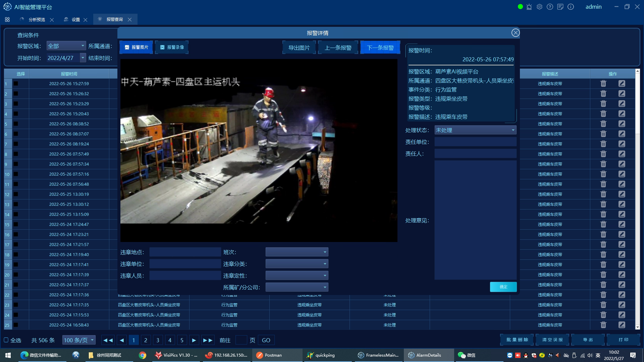
Task: Click the 批量删除 button
Action: 517,340
